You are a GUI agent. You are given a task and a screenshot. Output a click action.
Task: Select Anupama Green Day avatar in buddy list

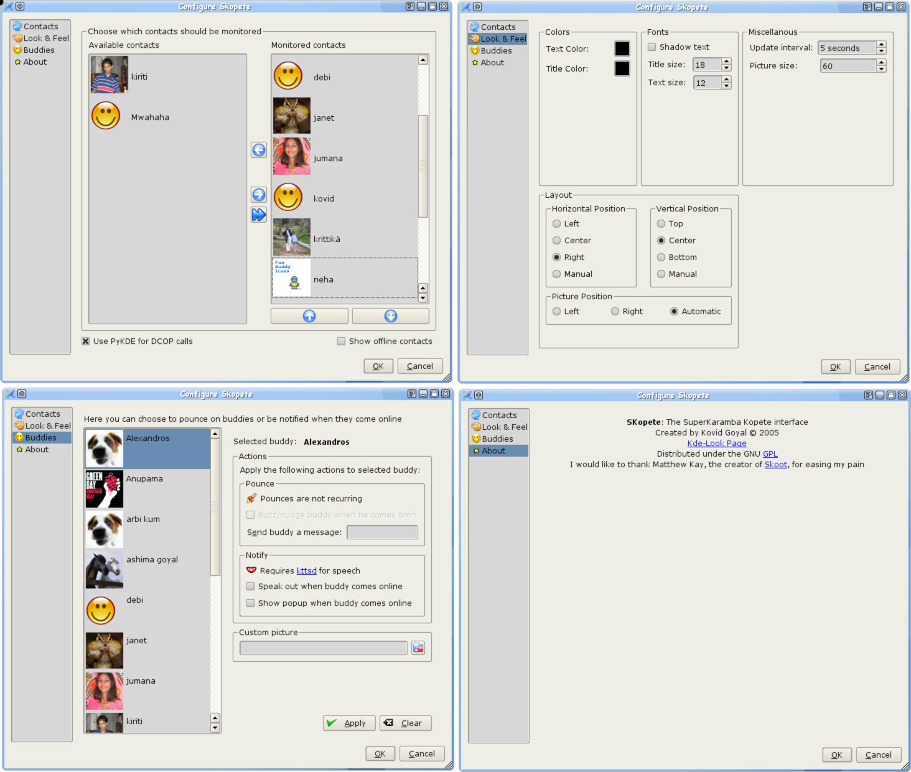pos(105,489)
